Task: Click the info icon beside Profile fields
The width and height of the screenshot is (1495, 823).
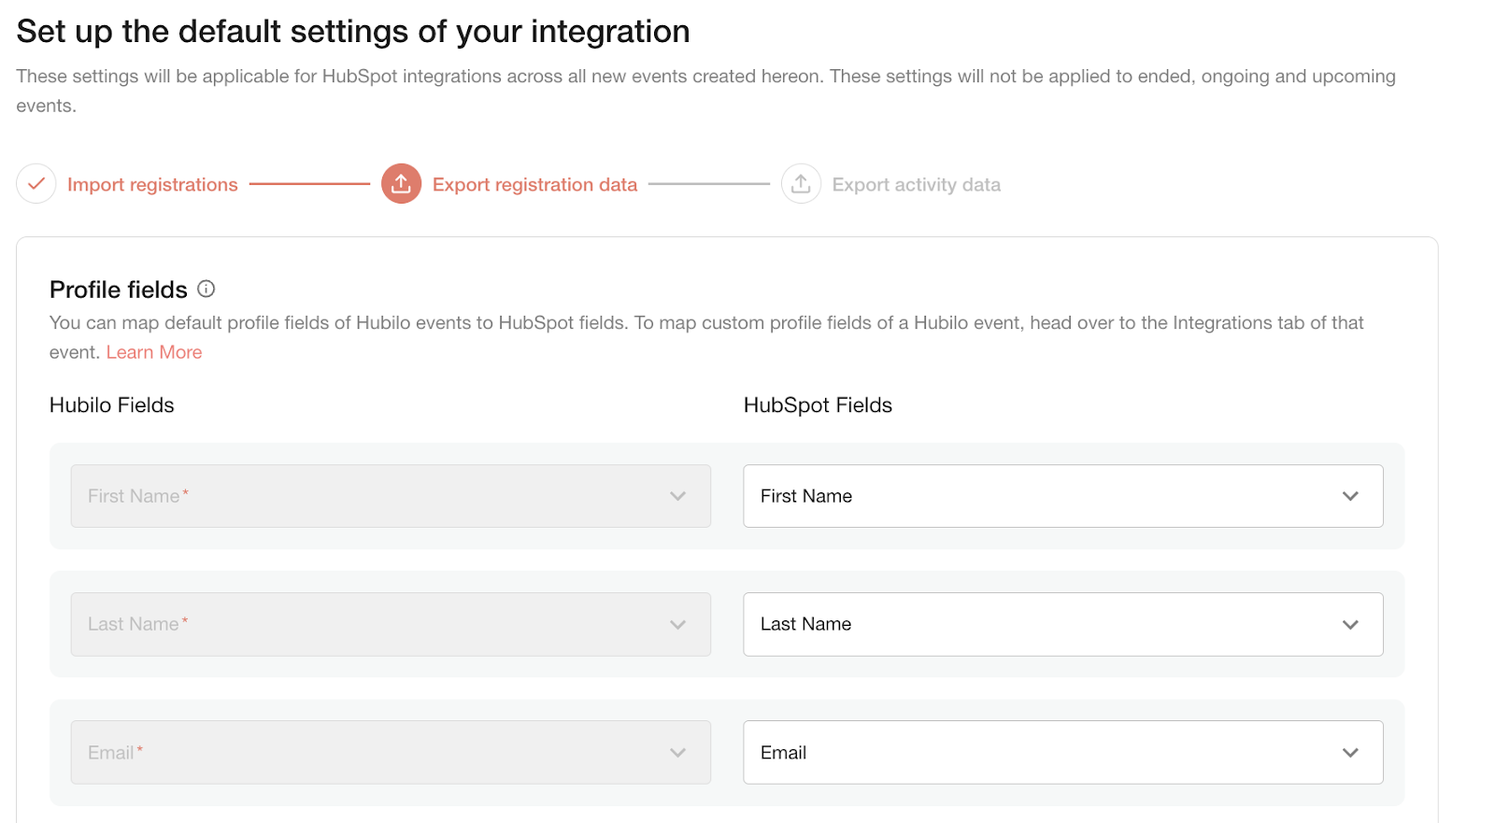Action: tap(206, 290)
